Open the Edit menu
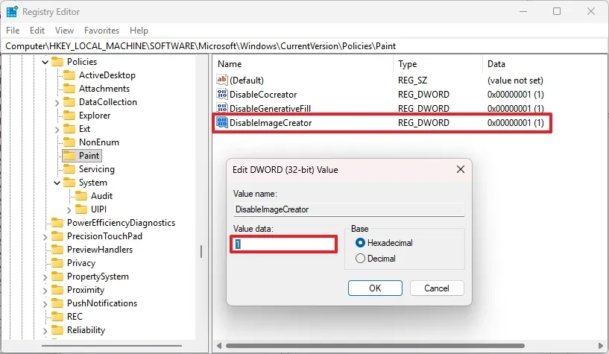The height and width of the screenshot is (354, 609). click(x=37, y=31)
